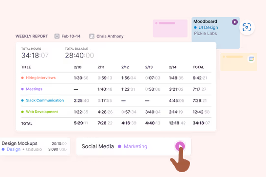Click the purple Marketing project dot
The height and width of the screenshot is (177, 266).
[x=119, y=146]
